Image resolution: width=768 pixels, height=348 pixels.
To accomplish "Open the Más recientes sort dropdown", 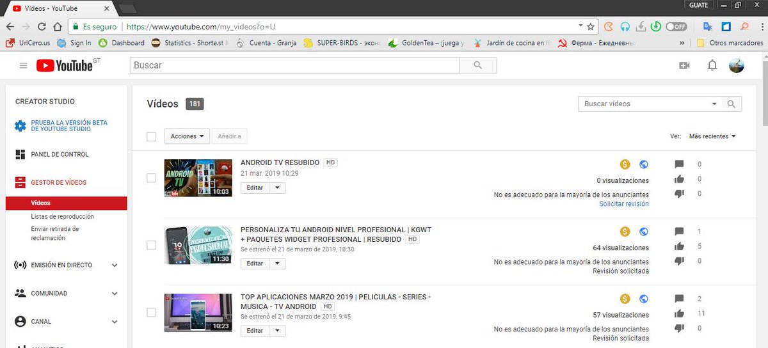I will click(x=712, y=136).
